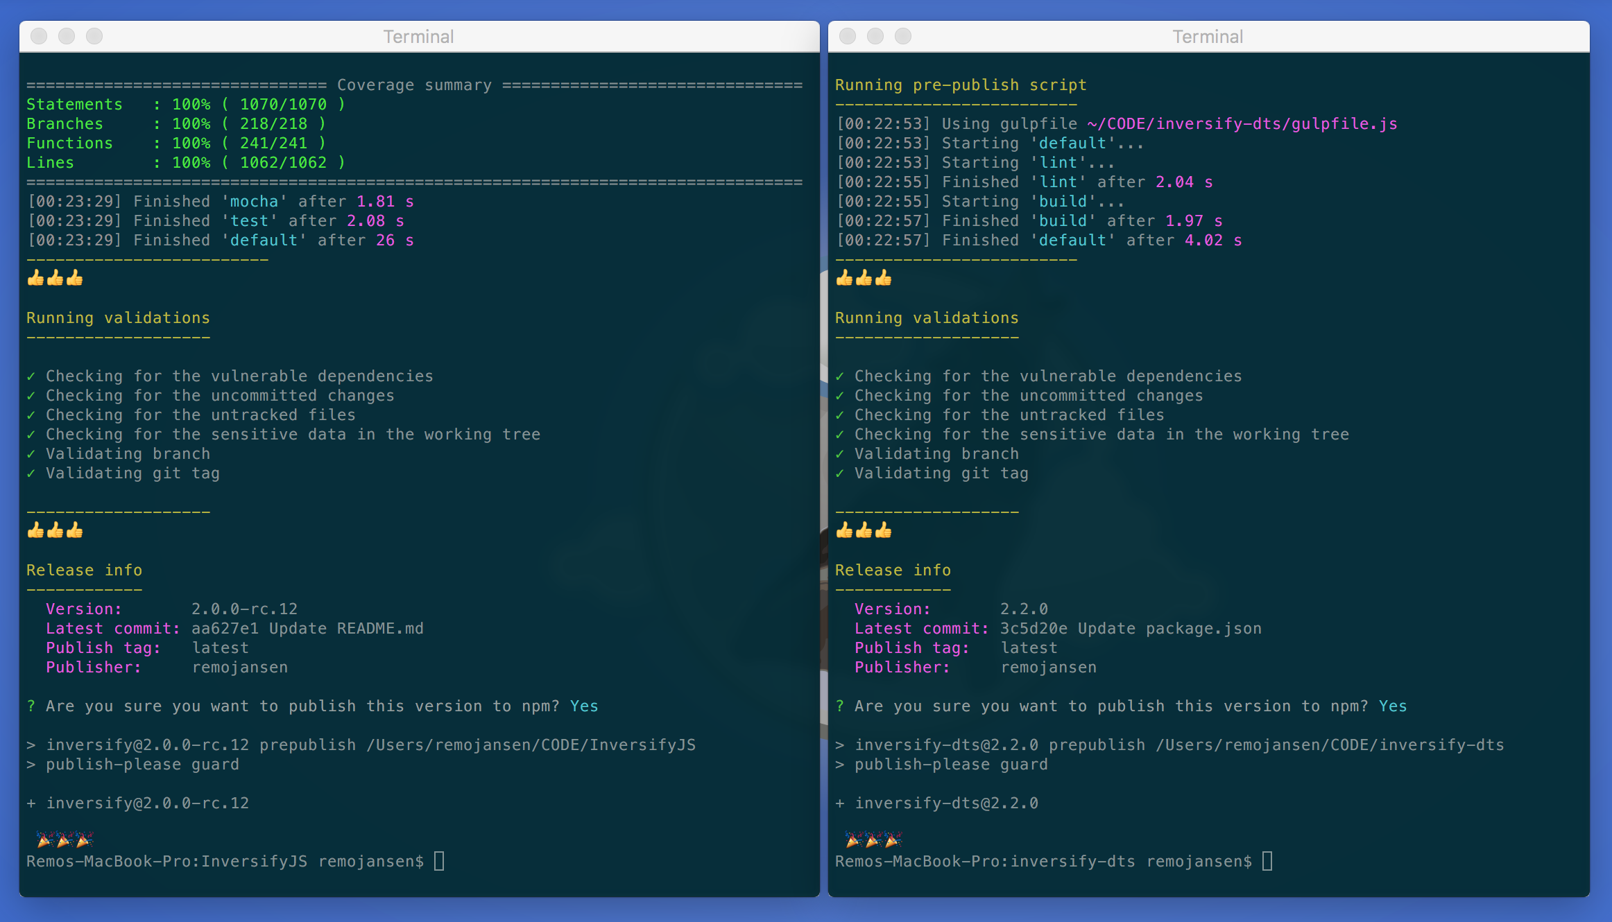Click the cursor after the inversify-dts shell prompt
This screenshot has width=1612, height=922.
tap(1267, 862)
